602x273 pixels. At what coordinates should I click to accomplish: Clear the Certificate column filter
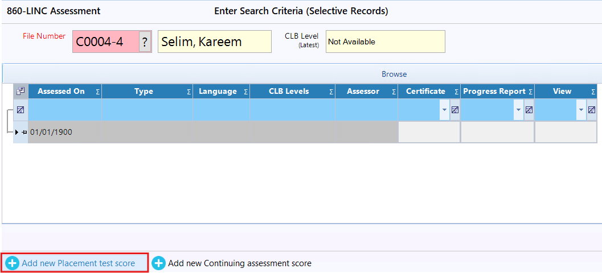[x=455, y=110]
